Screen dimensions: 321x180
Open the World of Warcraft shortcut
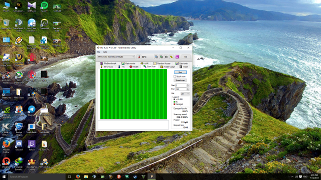click(19, 60)
